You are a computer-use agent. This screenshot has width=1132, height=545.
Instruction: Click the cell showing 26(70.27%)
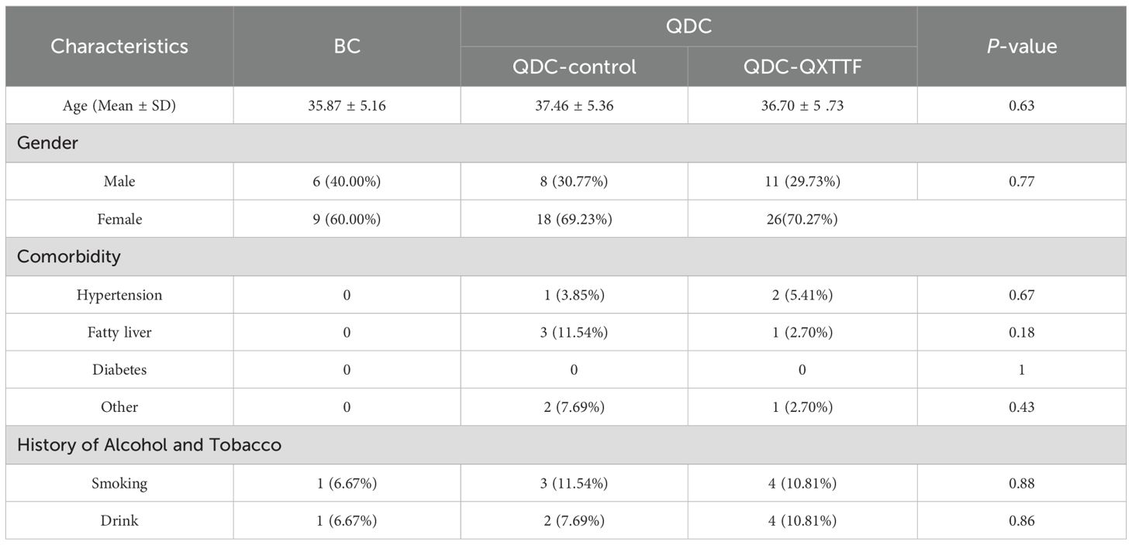pos(802,219)
